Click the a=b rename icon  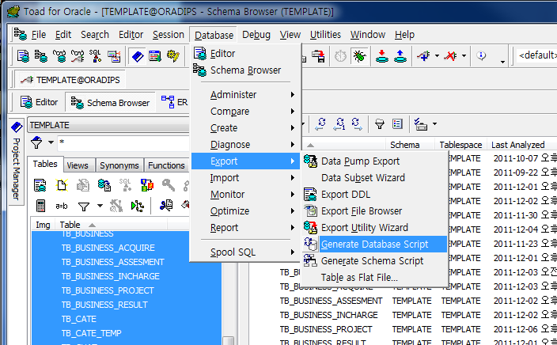pyautogui.click(x=62, y=206)
